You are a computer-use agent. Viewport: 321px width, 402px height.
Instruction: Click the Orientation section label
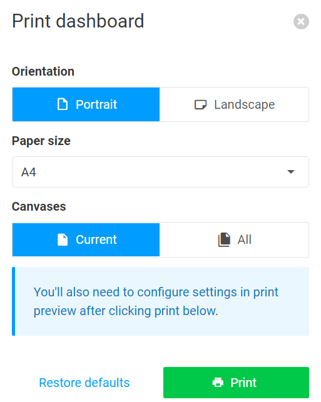tap(43, 71)
